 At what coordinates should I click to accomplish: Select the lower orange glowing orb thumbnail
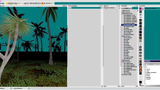point(140,70)
